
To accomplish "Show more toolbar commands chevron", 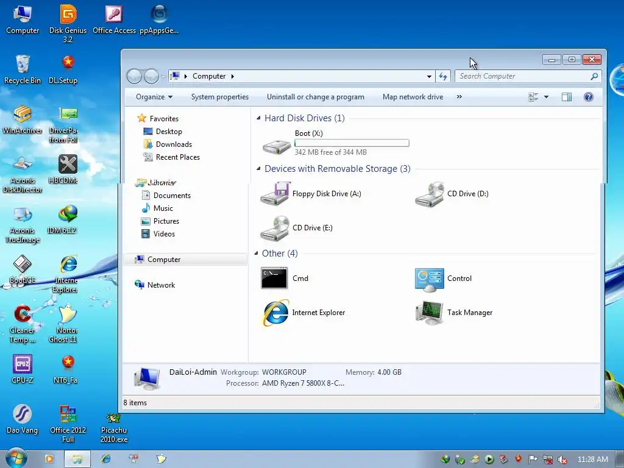I will 459,97.
